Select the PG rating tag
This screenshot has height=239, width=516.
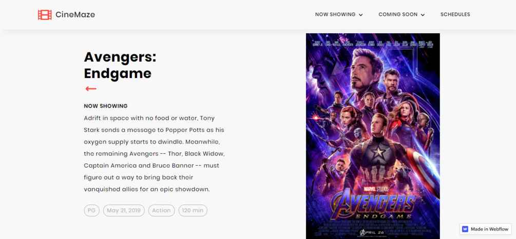click(92, 210)
